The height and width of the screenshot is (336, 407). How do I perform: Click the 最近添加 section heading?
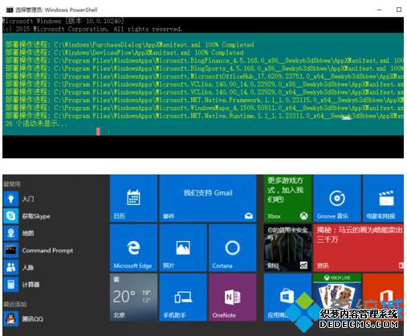click(15, 305)
